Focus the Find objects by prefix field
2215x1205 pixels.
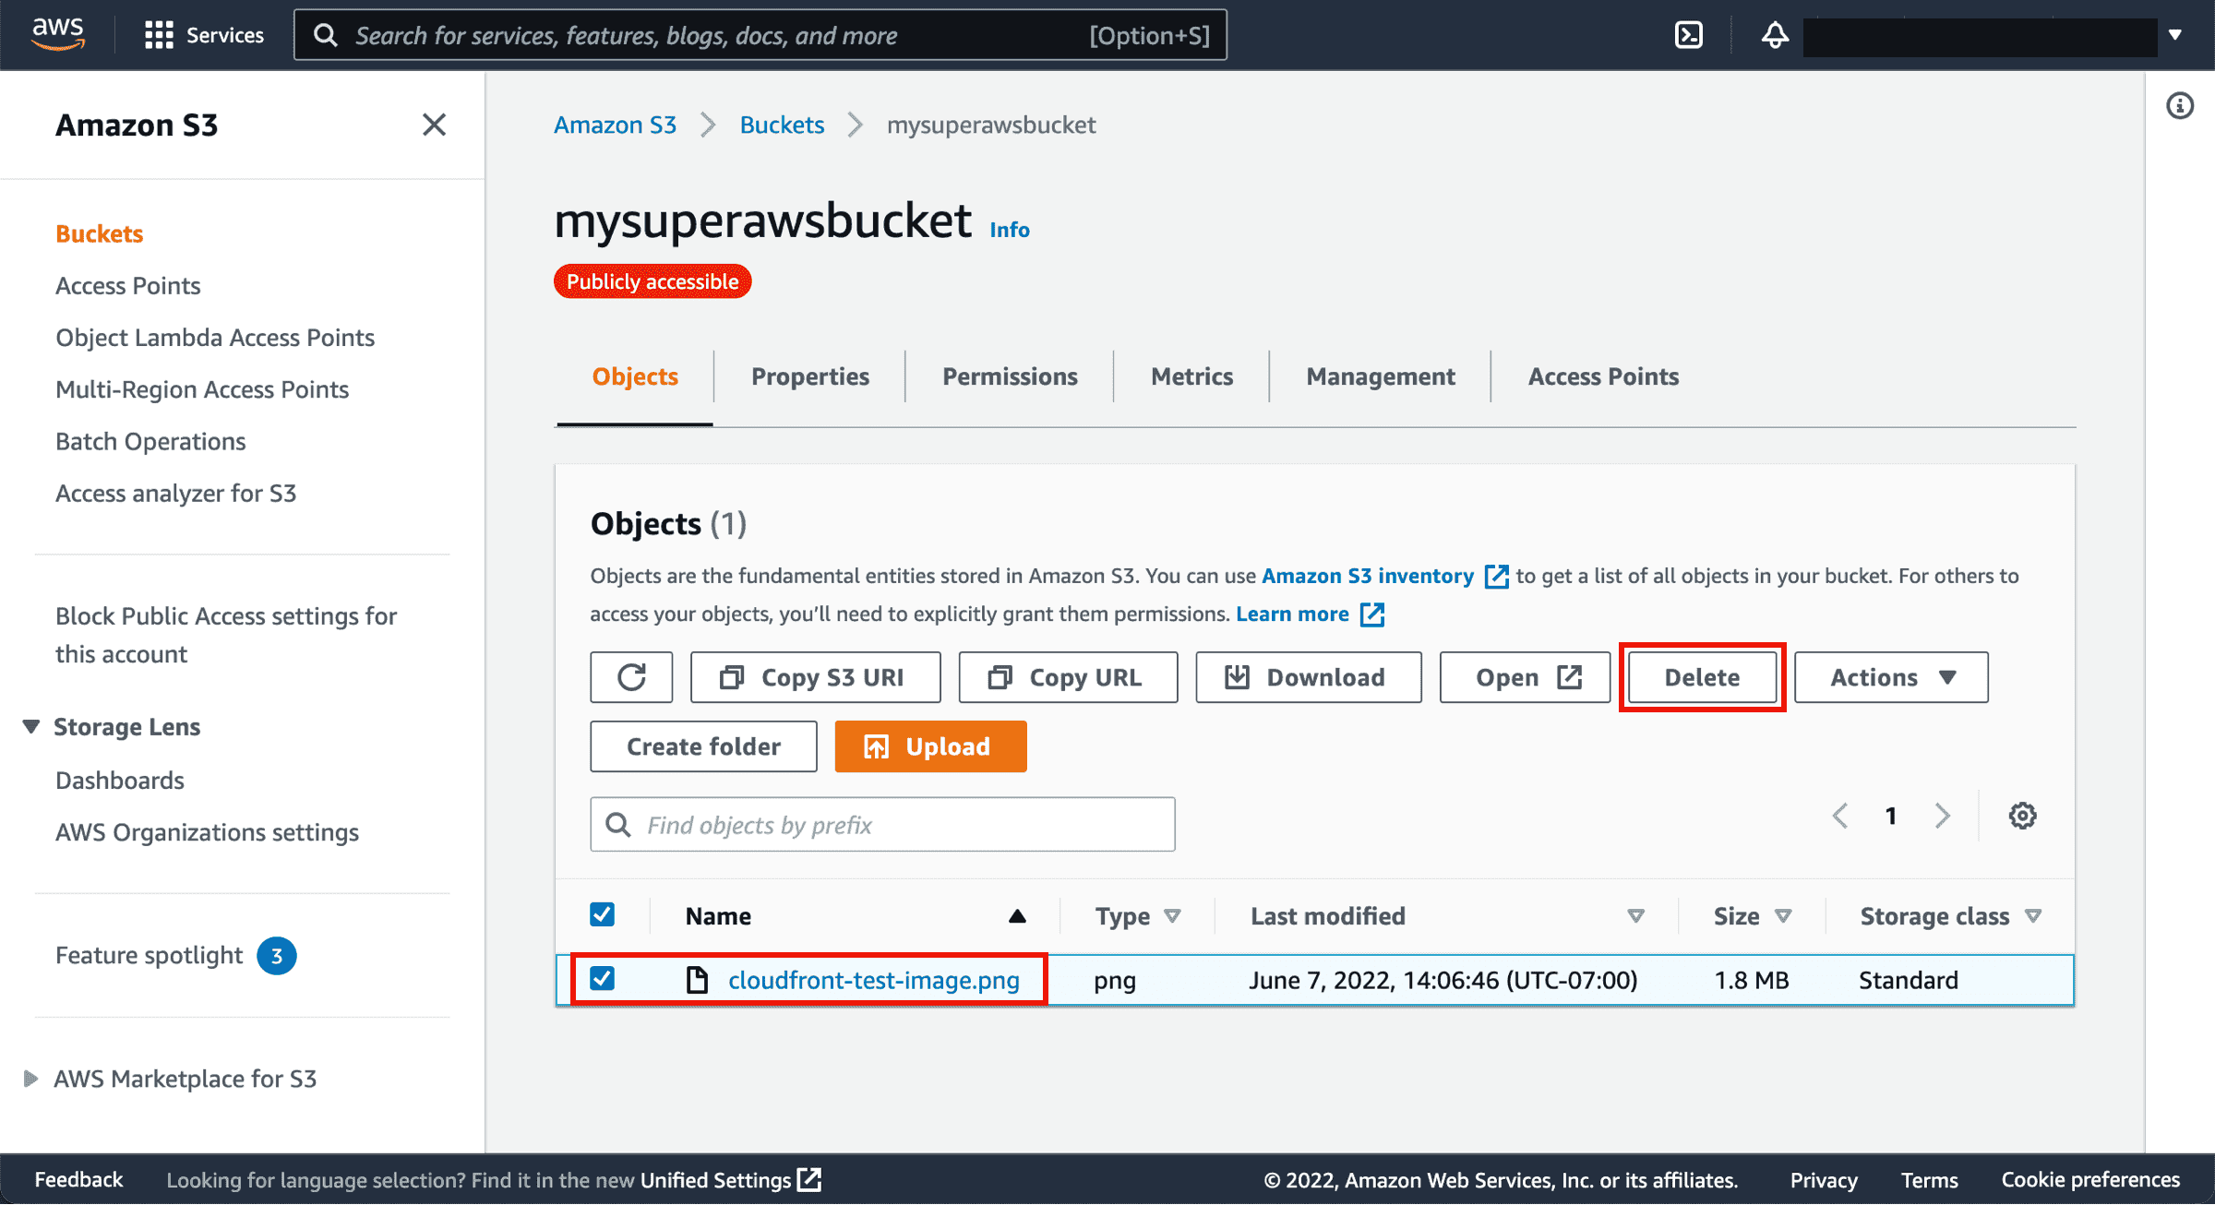point(882,825)
